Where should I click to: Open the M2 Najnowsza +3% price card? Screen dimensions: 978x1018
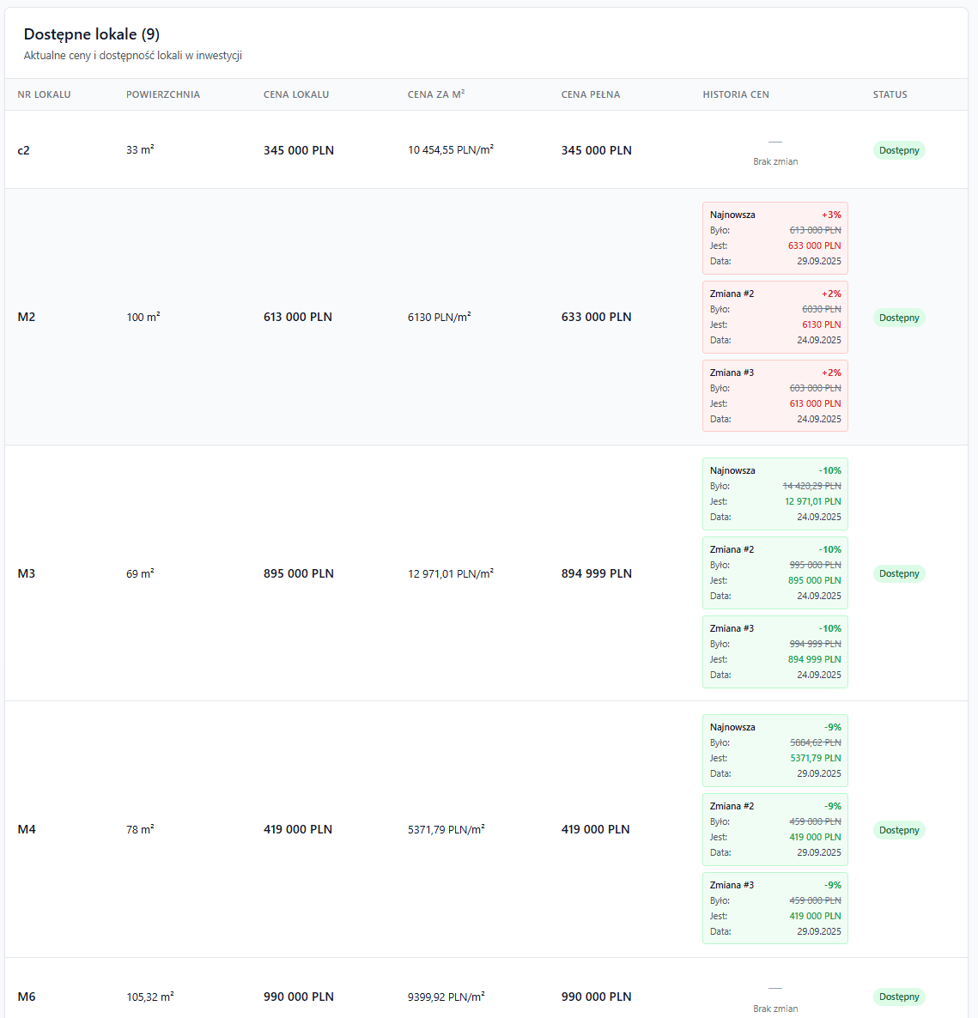[x=775, y=238]
